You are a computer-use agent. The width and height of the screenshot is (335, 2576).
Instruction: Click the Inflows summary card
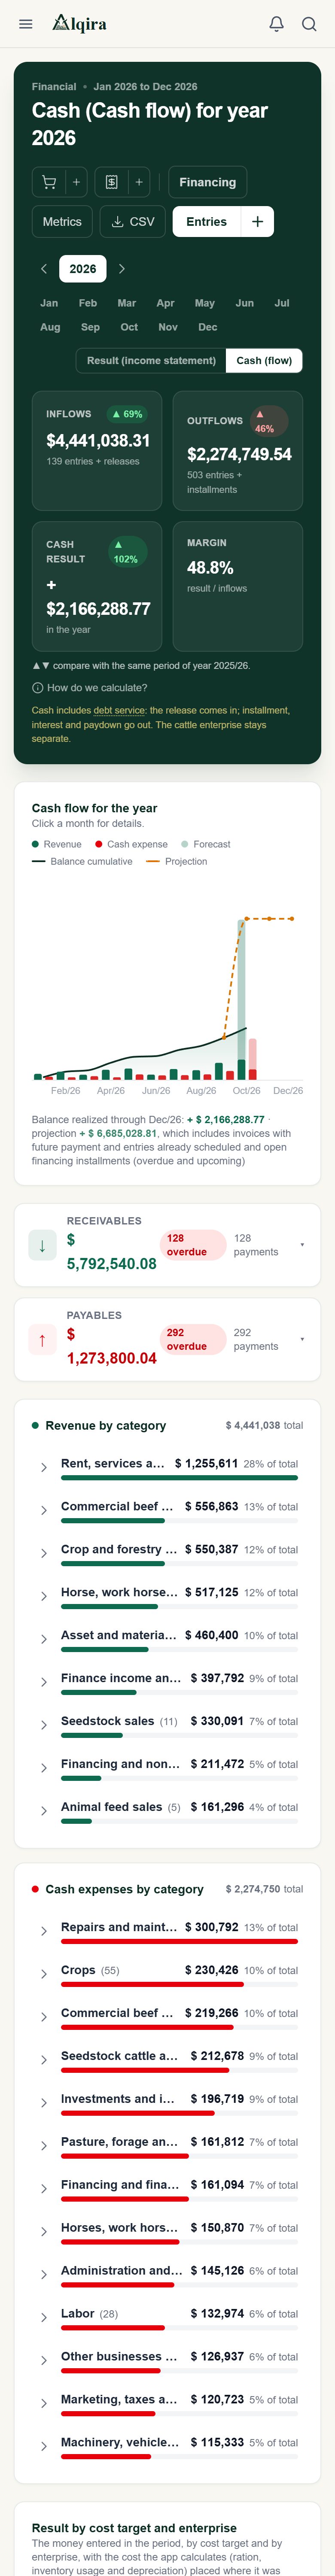click(x=97, y=451)
